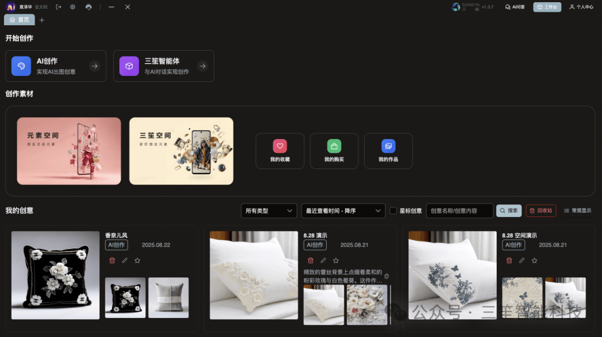Switch view mode via 常规显示

[x=577, y=211]
